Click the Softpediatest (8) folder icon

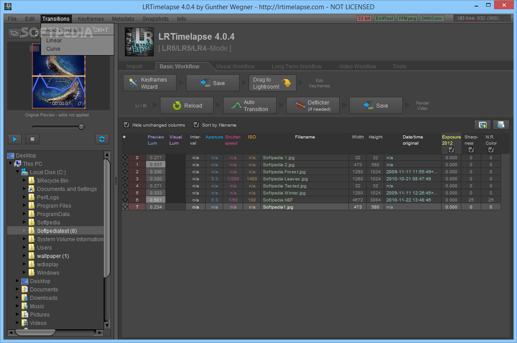(x=32, y=231)
